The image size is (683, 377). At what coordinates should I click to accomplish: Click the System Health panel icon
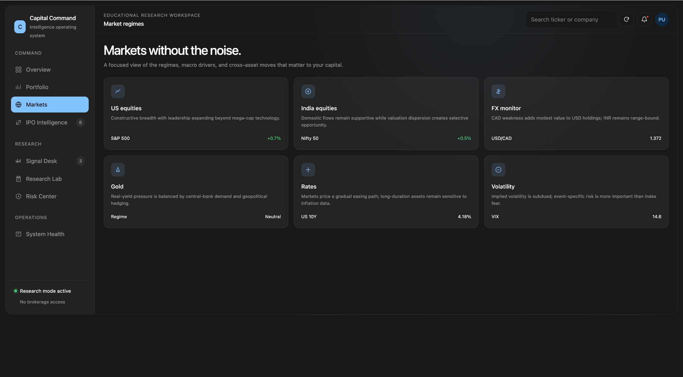18,234
